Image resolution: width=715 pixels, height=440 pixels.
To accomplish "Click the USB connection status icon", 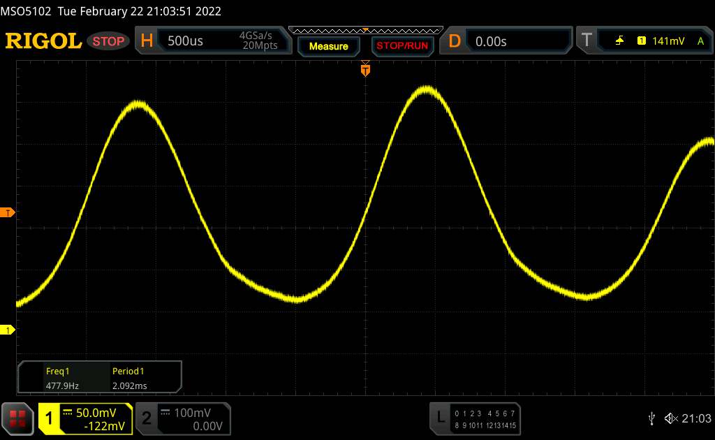I will pos(651,418).
